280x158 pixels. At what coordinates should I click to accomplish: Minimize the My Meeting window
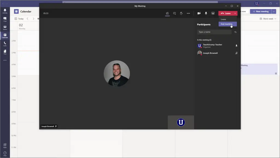coord(226,6)
